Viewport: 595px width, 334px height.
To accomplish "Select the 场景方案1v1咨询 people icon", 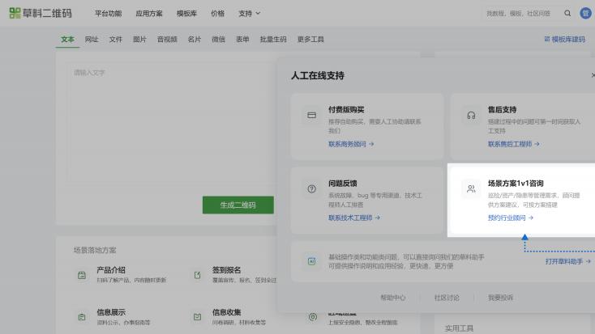I will (x=471, y=188).
